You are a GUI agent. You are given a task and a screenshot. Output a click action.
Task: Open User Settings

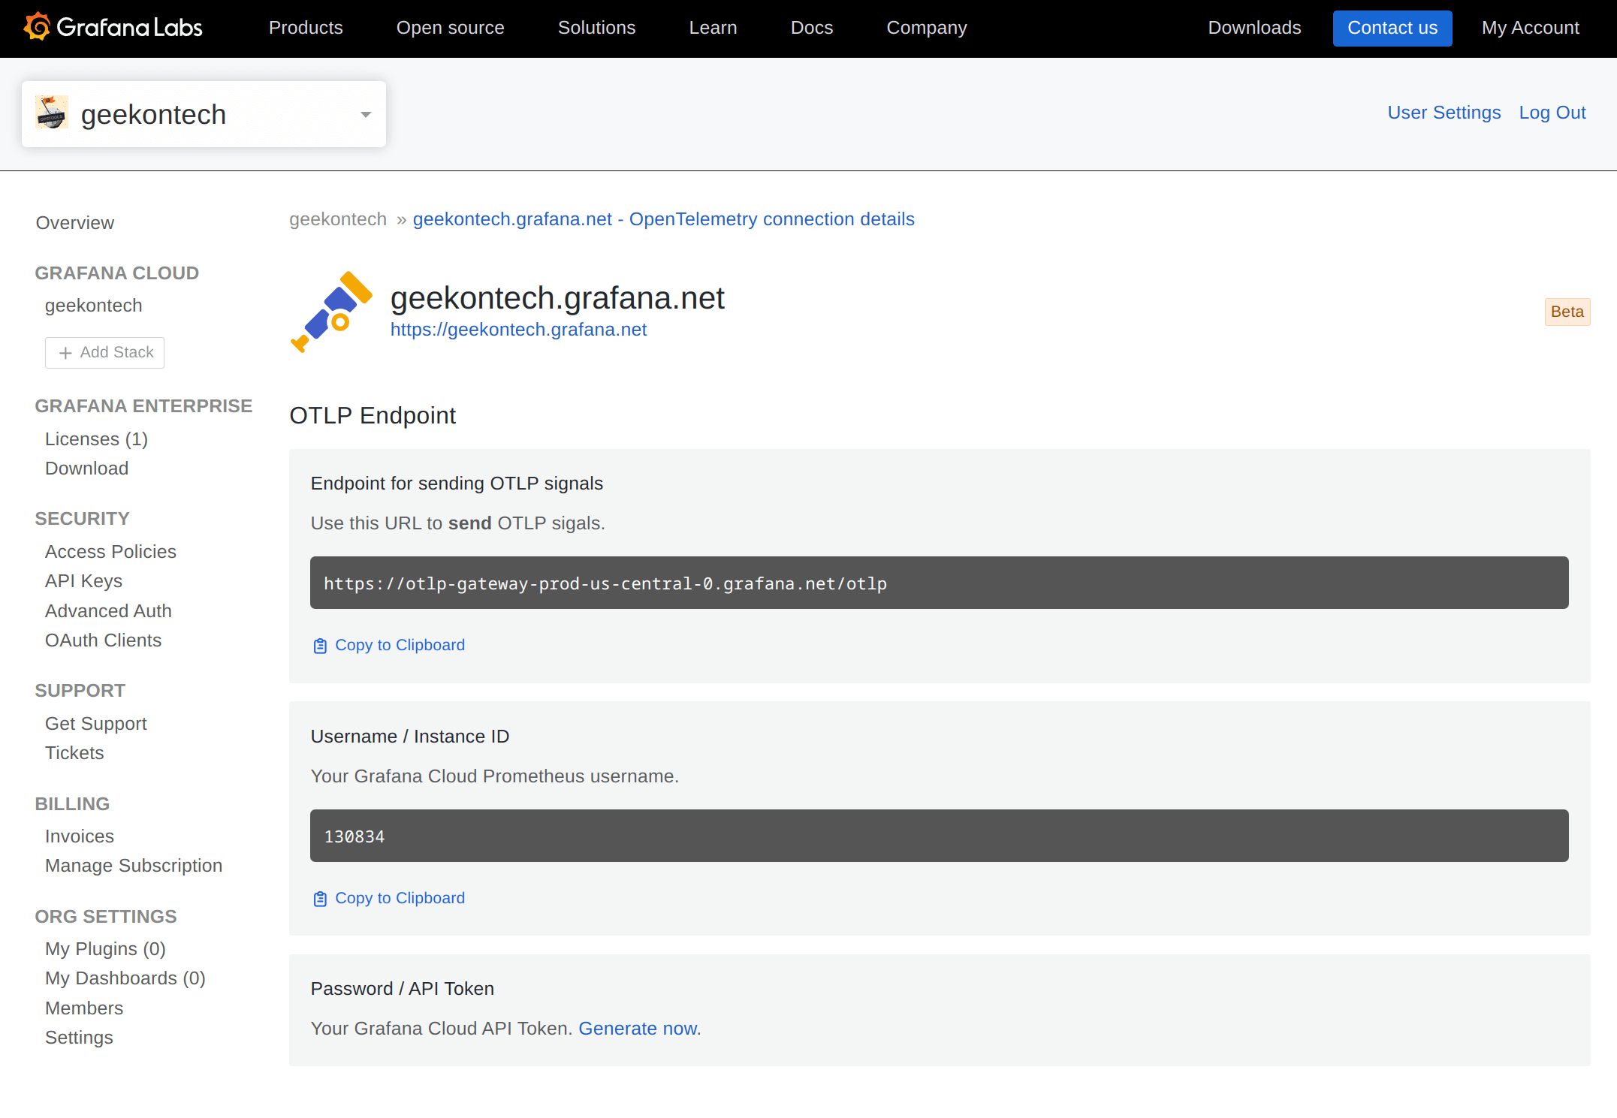[x=1444, y=113]
